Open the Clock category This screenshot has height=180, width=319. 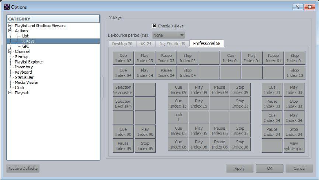click(20, 88)
